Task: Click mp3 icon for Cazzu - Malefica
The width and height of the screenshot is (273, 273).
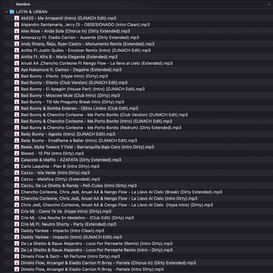Action: coord(17,179)
